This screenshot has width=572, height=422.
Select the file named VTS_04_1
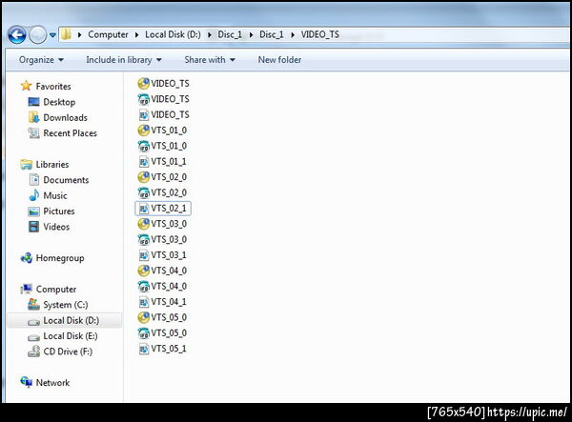click(x=162, y=302)
